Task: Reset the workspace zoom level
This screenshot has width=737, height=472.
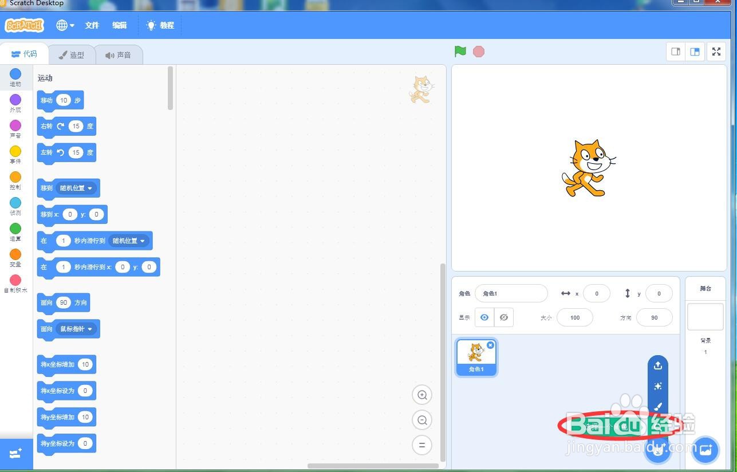Action: pyautogui.click(x=422, y=445)
